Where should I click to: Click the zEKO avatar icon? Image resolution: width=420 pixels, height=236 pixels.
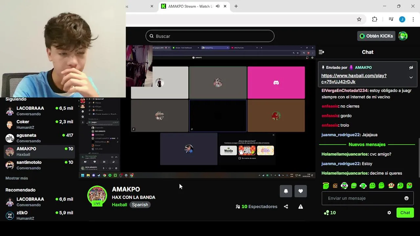(x=10, y=215)
